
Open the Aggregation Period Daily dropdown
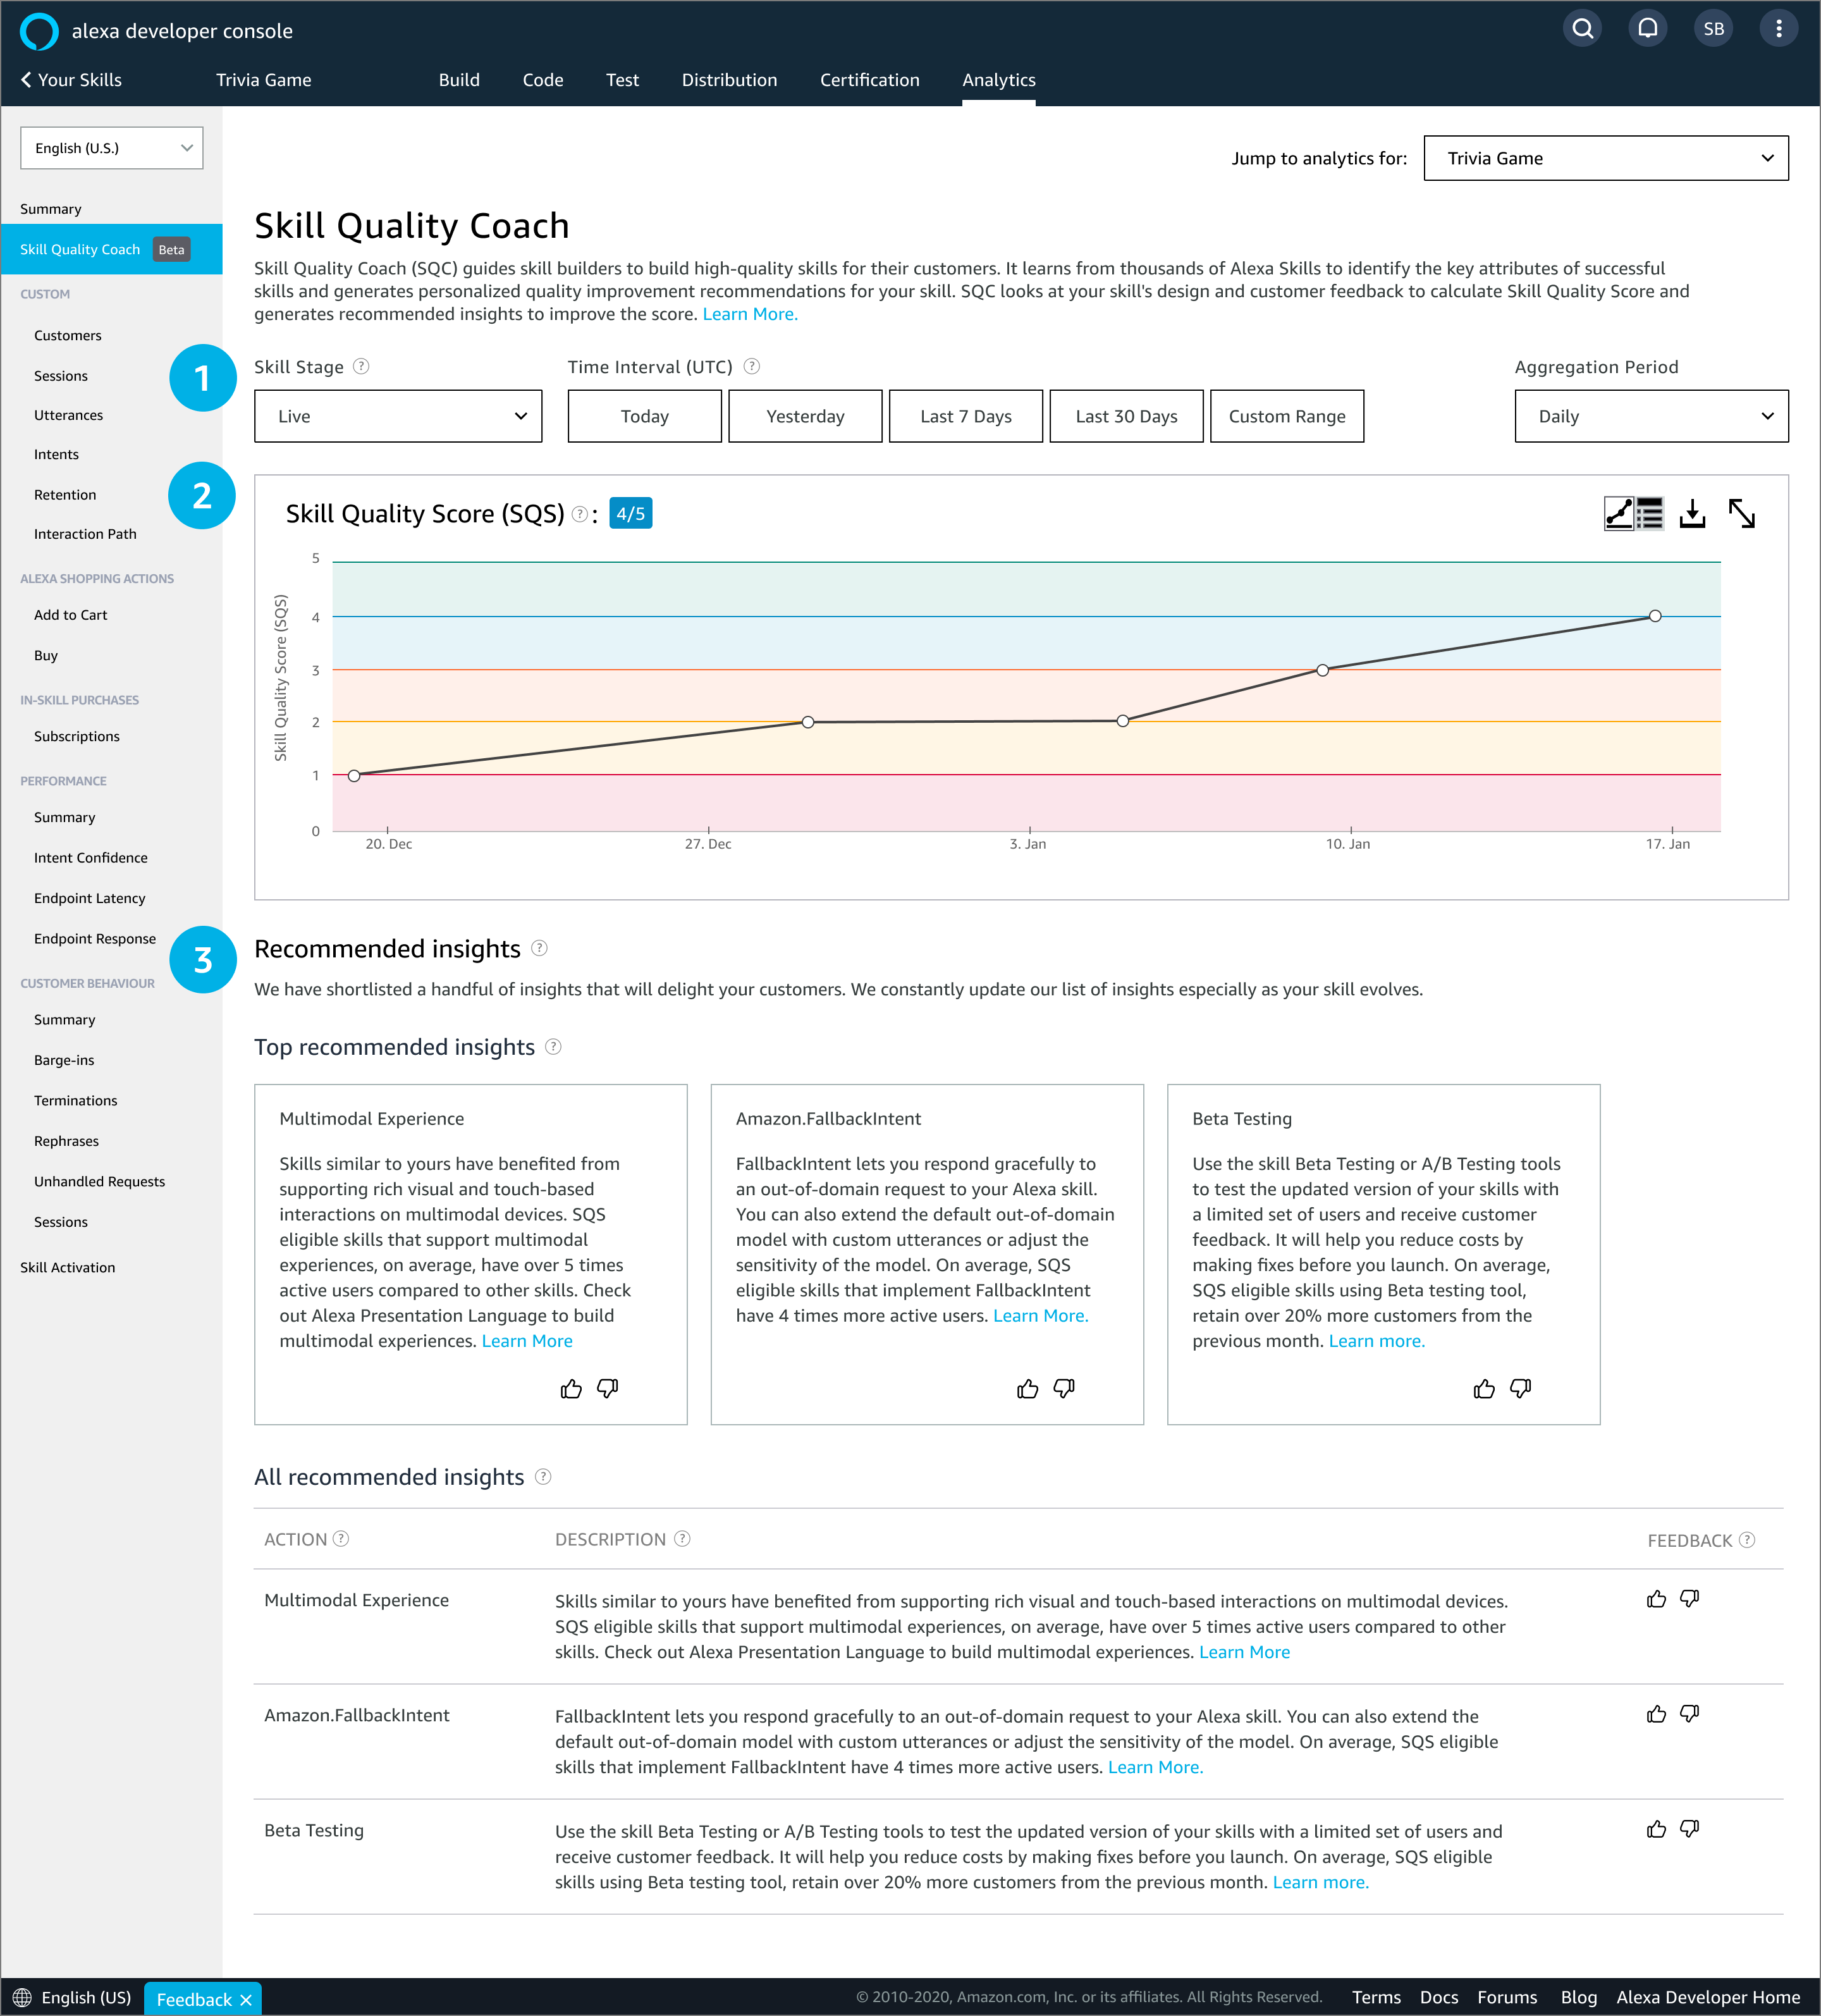(x=1651, y=416)
